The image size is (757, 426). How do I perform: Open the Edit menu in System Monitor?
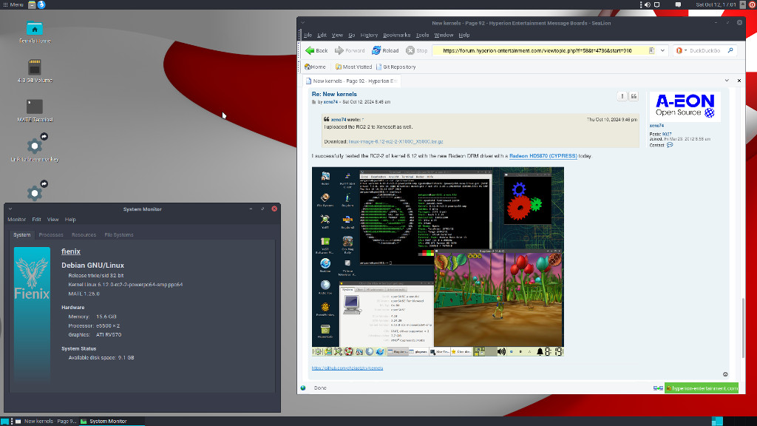[x=36, y=219]
